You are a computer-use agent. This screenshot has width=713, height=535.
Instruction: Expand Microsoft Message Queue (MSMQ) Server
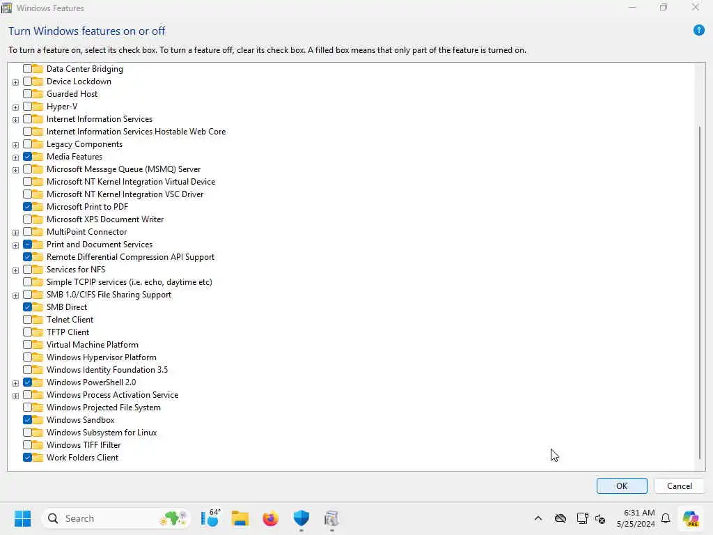point(15,170)
